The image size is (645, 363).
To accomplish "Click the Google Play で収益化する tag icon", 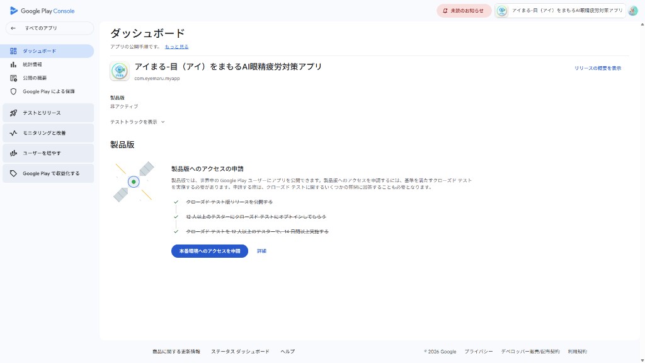I will pos(14,173).
